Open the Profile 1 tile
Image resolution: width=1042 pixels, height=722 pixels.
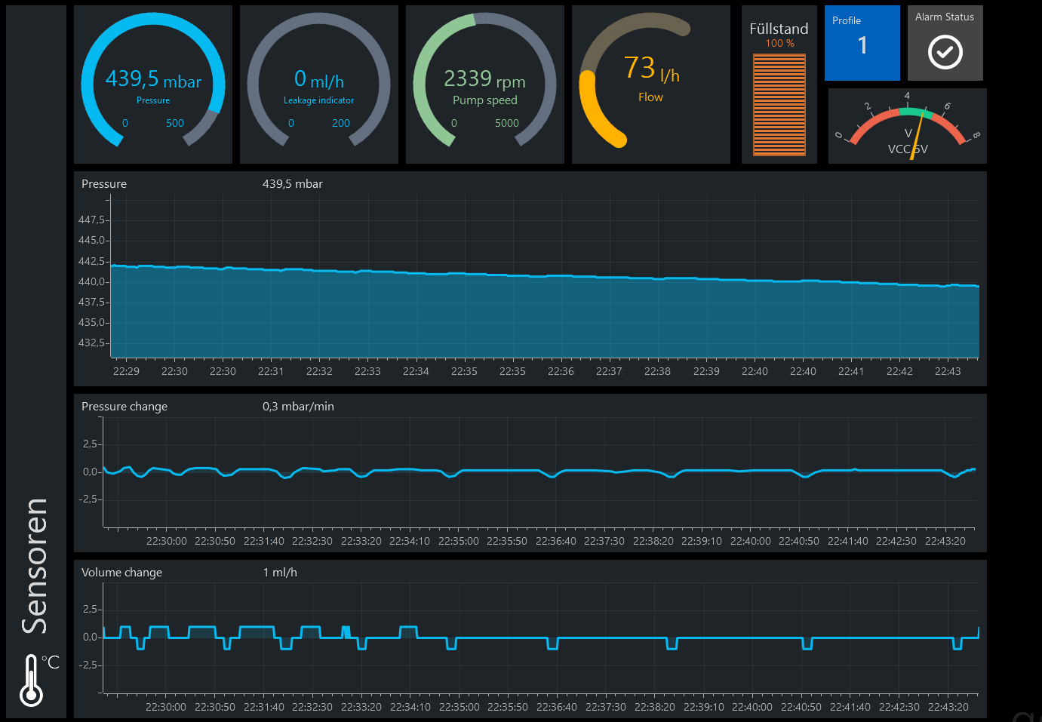click(x=862, y=43)
